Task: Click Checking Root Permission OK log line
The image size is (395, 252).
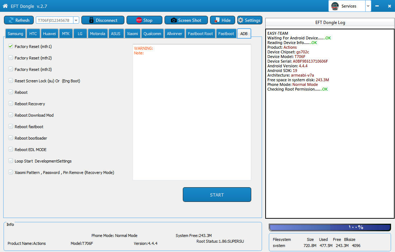Action: [298, 89]
